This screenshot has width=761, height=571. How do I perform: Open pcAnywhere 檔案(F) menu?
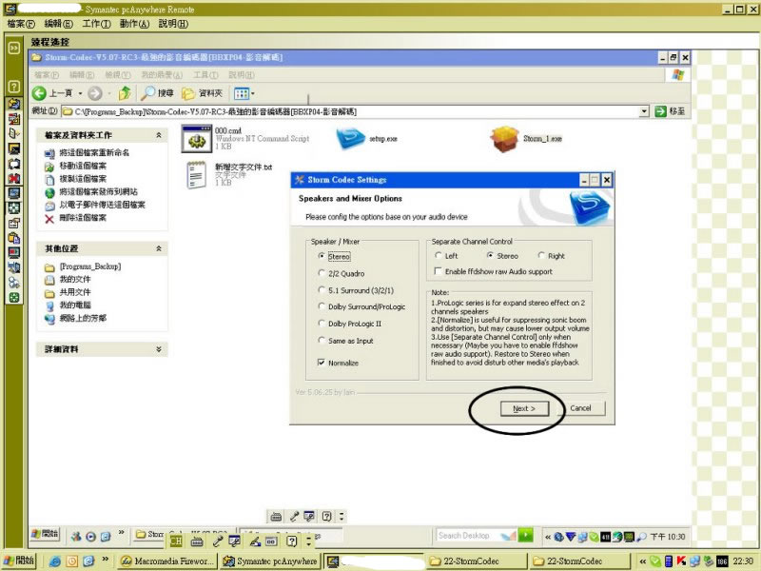21,23
